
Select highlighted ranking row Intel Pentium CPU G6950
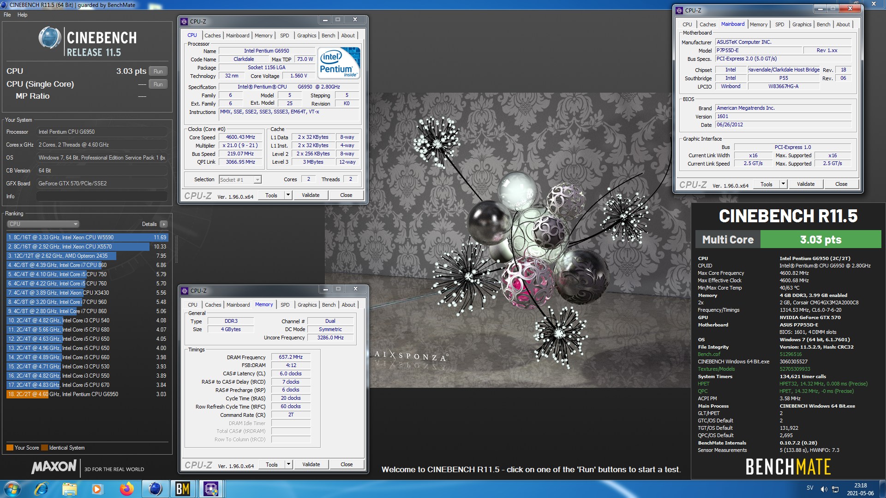[87, 394]
